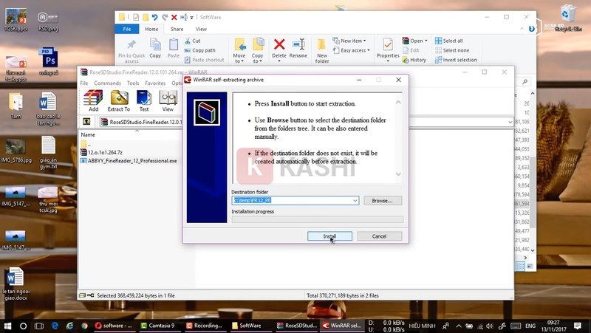The height and width of the screenshot is (333, 591).
Task: Click the Test icon in WinRAR toolbar
Action: (144, 101)
